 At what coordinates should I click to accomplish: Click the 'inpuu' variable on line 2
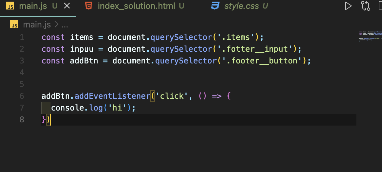click(82, 49)
